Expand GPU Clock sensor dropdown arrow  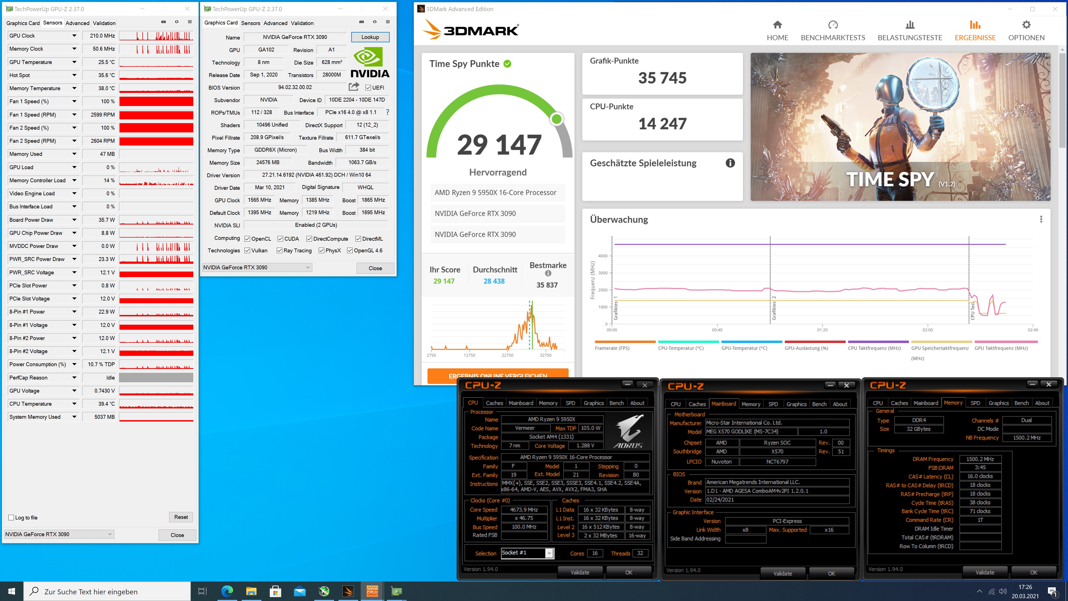74,36
